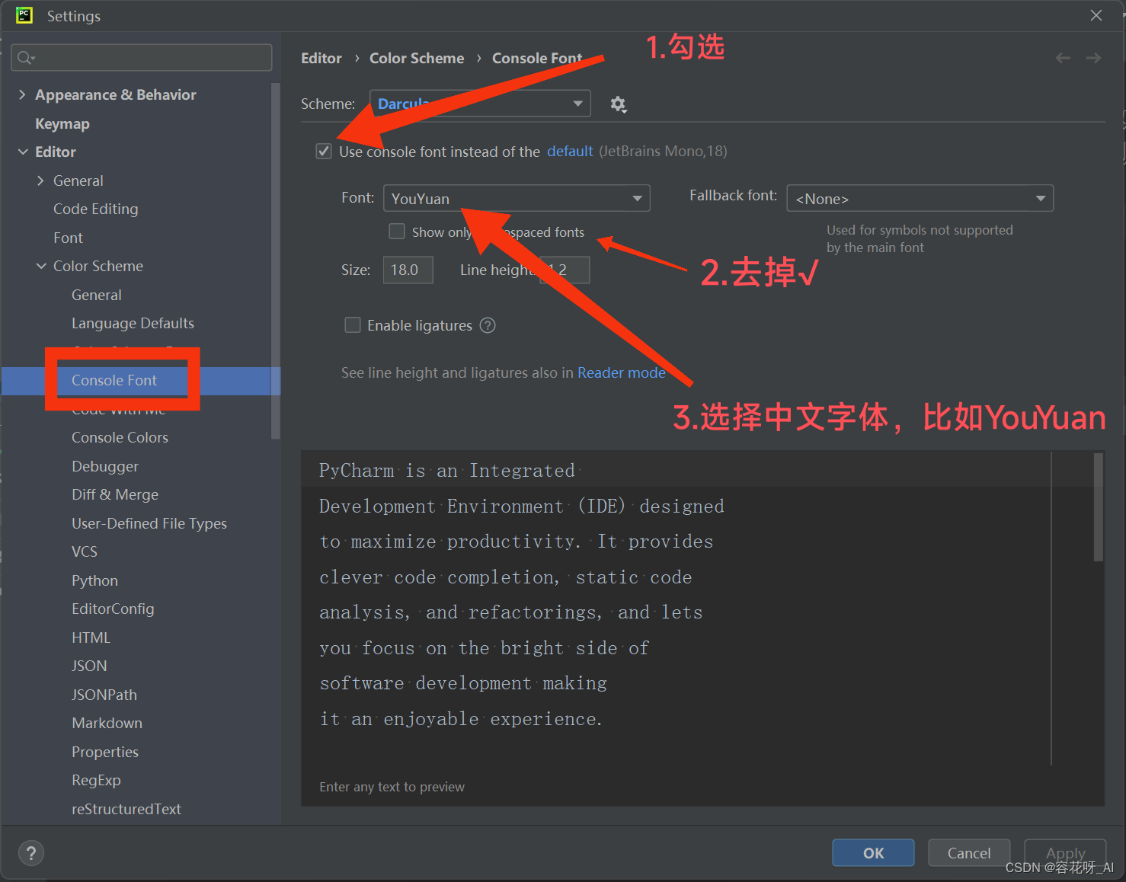Click the Cancel button
This screenshot has width=1126, height=882.
969,853
